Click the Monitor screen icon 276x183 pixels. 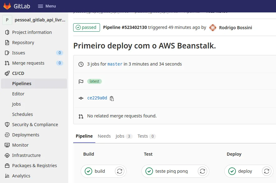tap(7, 145)
